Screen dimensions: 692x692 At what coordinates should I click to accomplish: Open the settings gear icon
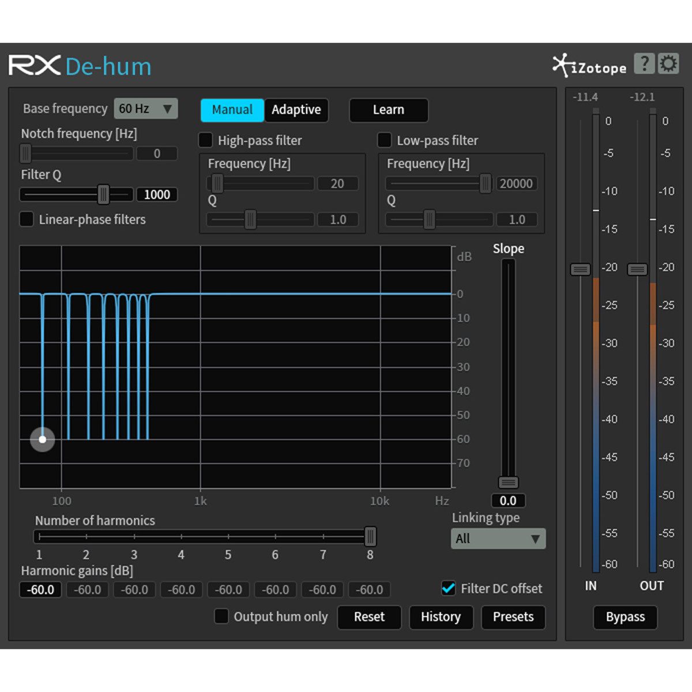pos(668,63)
